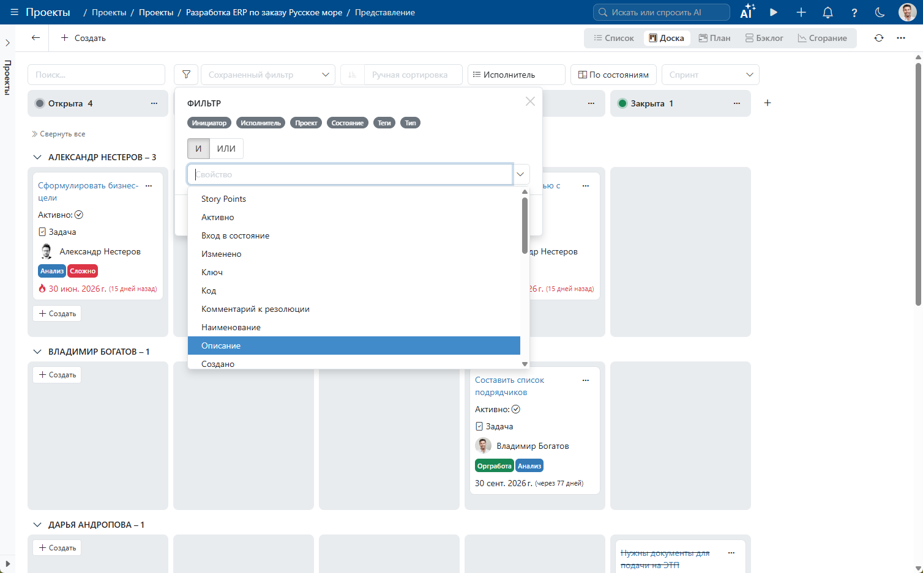This screenshot has width=923, height=573.
Task: Switch to Бэклог view
Action: click(764, 38)
